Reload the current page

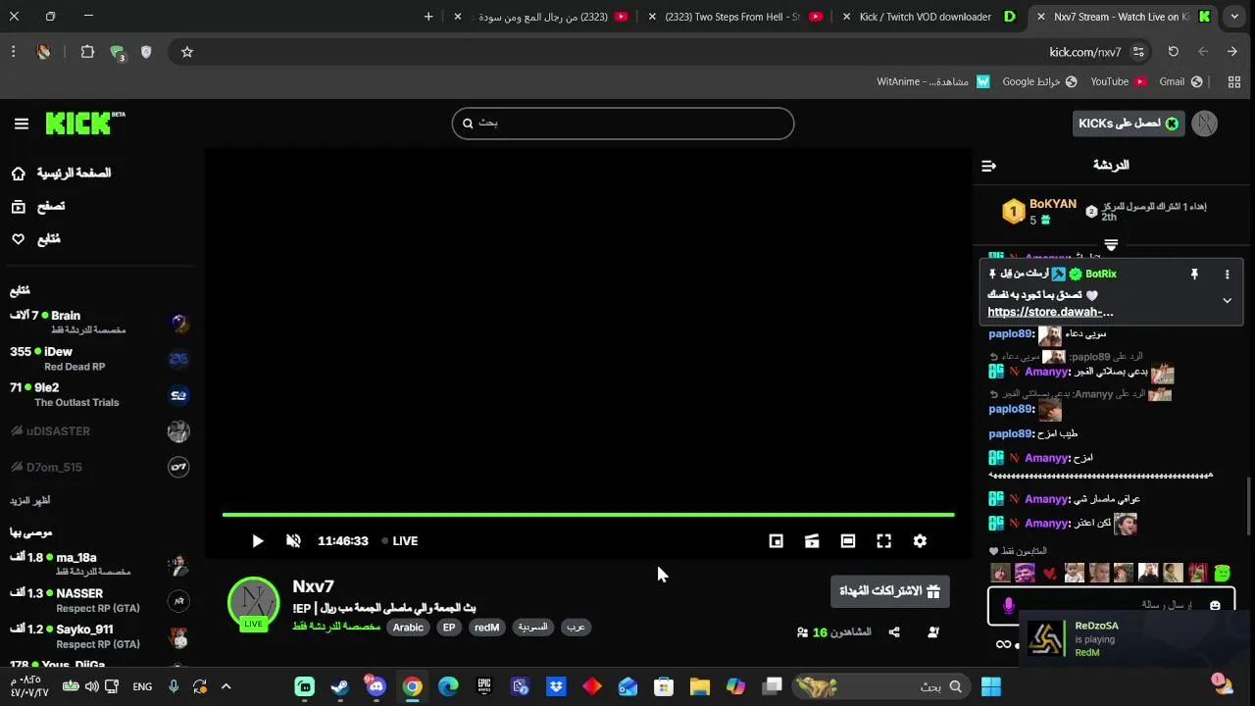(x=1173, y=52)
